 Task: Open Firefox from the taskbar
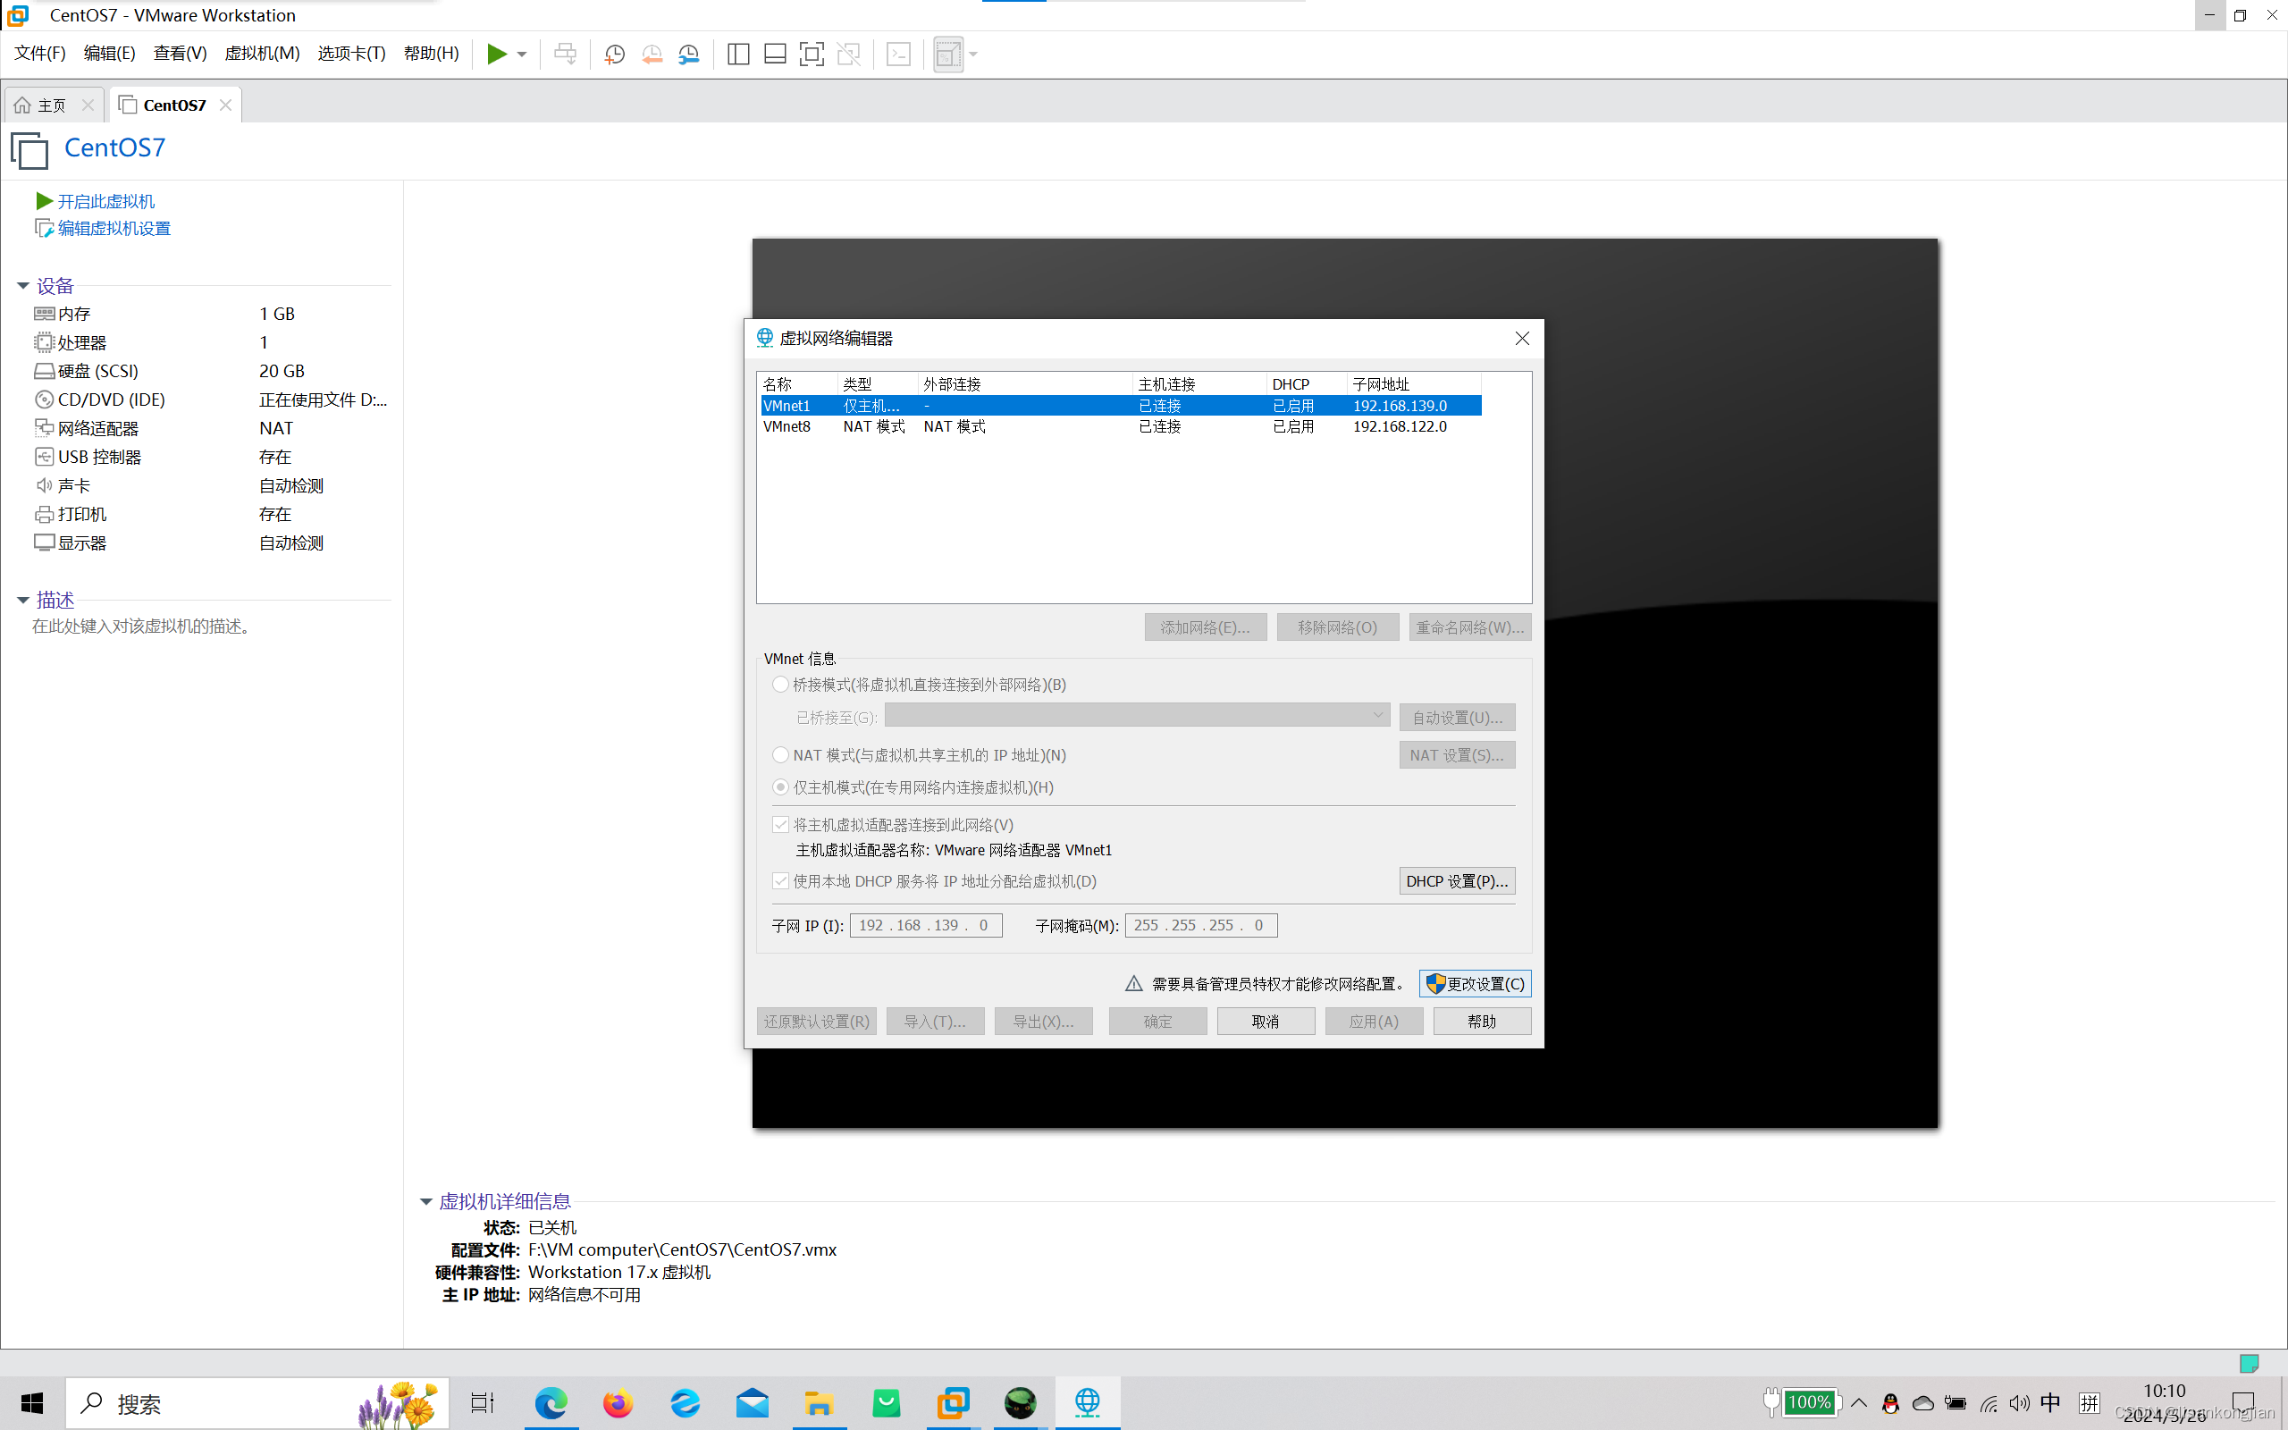(x=618, y=1403)
